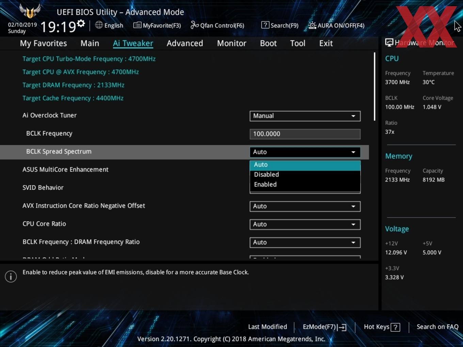Click the CPU Core Voltage 1.048 V value
Image resolution: width=463 pixels, height=347 pixels.
pyautogui.click(x=432, y=107)
